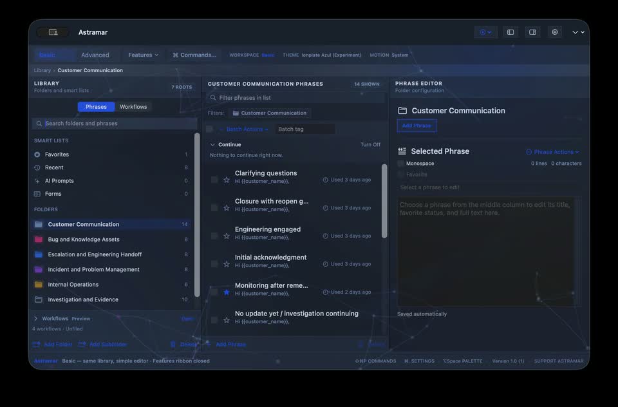Click the Selected Phrase list icon
618x407 pixels.
tap(402, 151)
